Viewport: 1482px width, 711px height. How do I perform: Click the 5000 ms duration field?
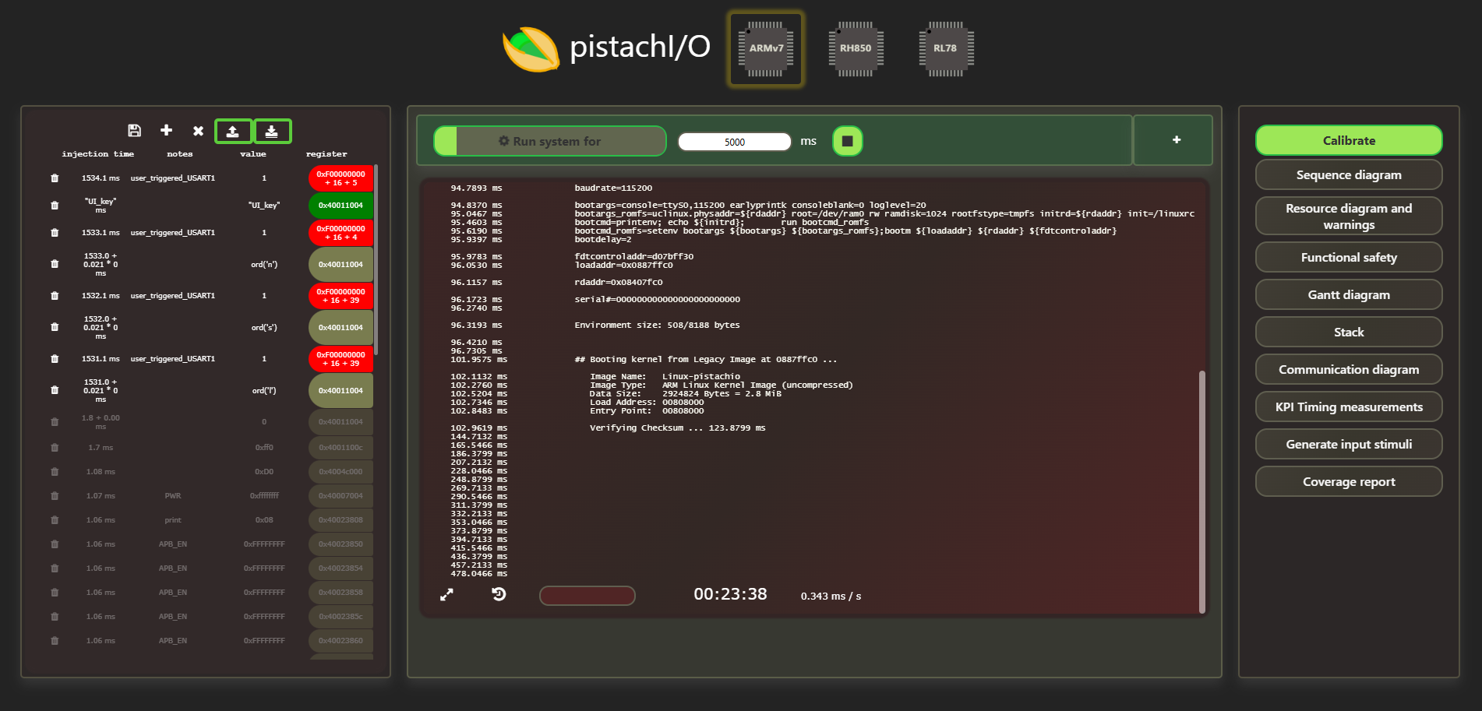point(734,142)
